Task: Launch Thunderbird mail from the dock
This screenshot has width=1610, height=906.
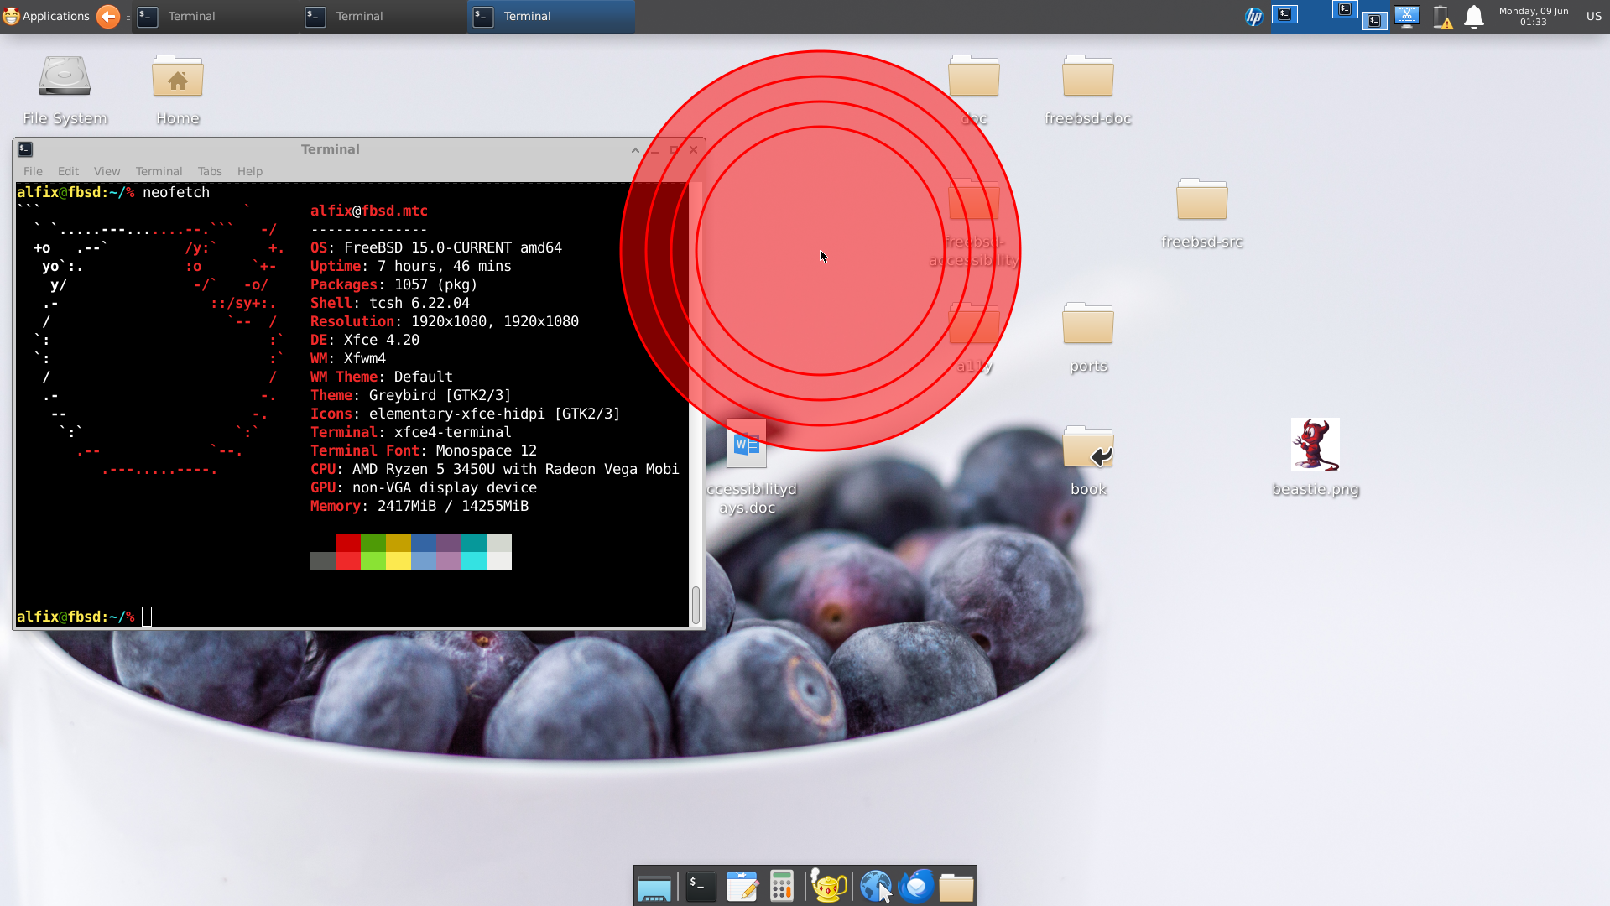Action: tap(916, 887)
